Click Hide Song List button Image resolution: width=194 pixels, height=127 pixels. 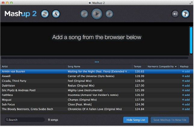click(136, 120)
